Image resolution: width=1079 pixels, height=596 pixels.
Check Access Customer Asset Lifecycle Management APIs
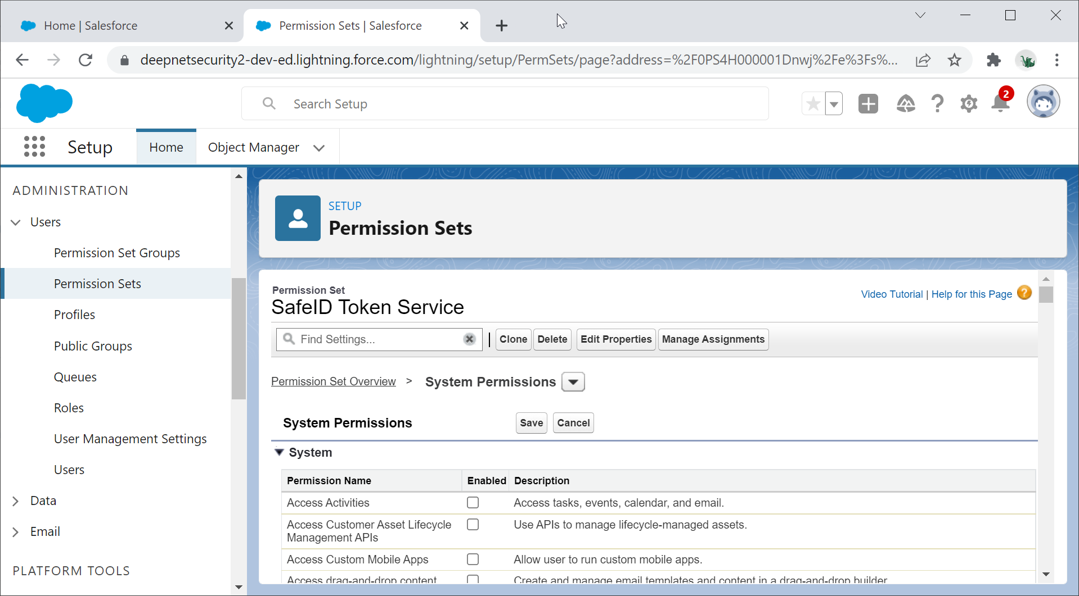tap(473, 525)
